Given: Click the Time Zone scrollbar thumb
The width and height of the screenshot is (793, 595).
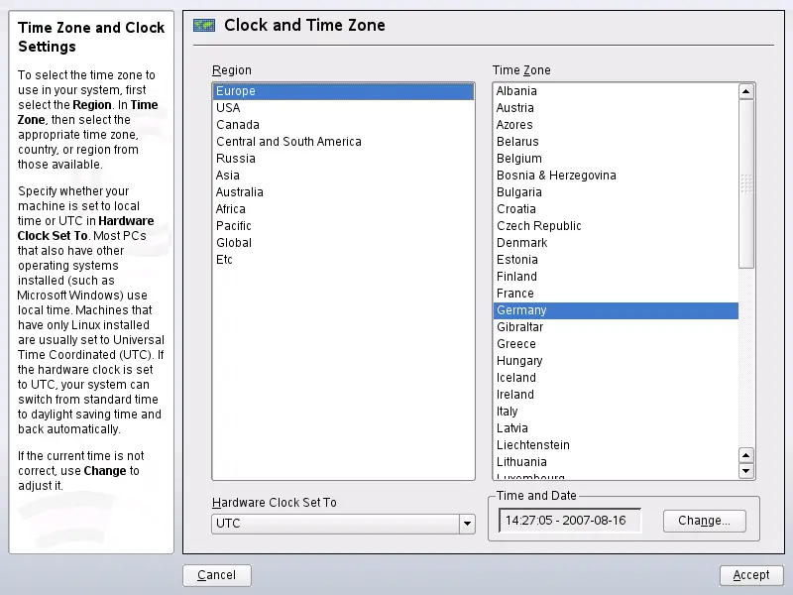Looking at the screenshot, I should pos(746,183).
